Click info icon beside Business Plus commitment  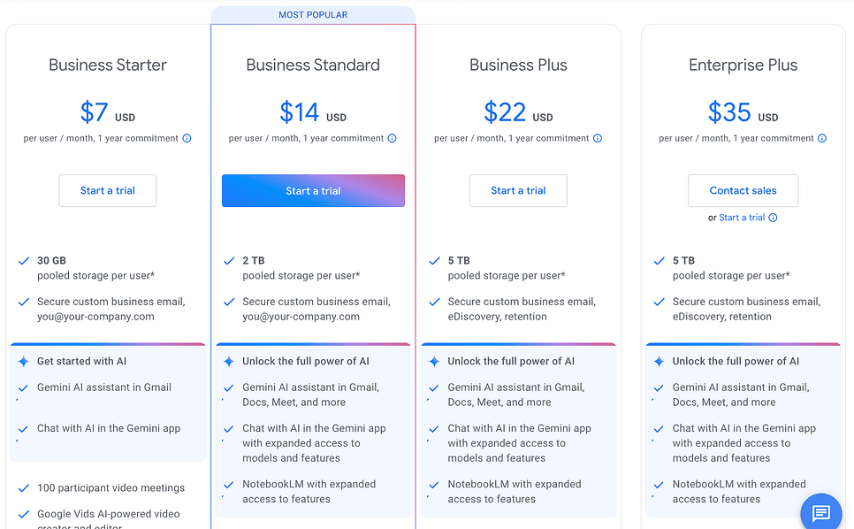pyautogui.click(x=598, y=138)
